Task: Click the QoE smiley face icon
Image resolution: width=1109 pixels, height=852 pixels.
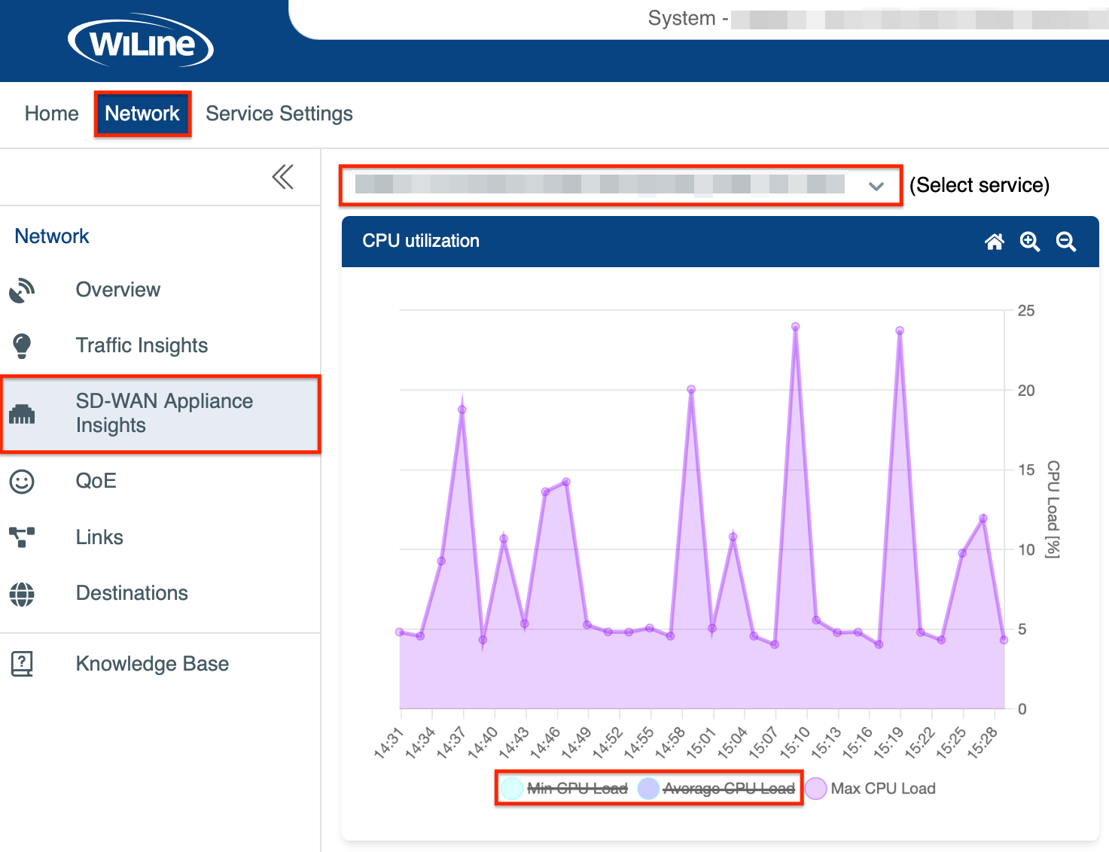Action: click(x=22, y=482)
